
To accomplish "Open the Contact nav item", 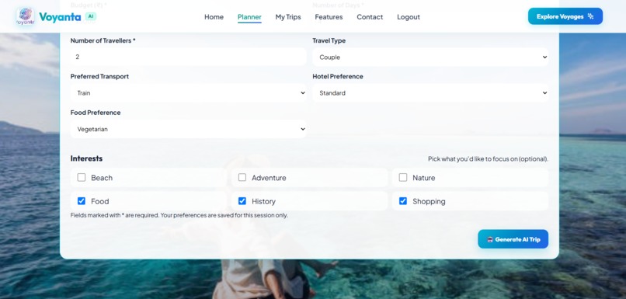I will tap(370, 17).
